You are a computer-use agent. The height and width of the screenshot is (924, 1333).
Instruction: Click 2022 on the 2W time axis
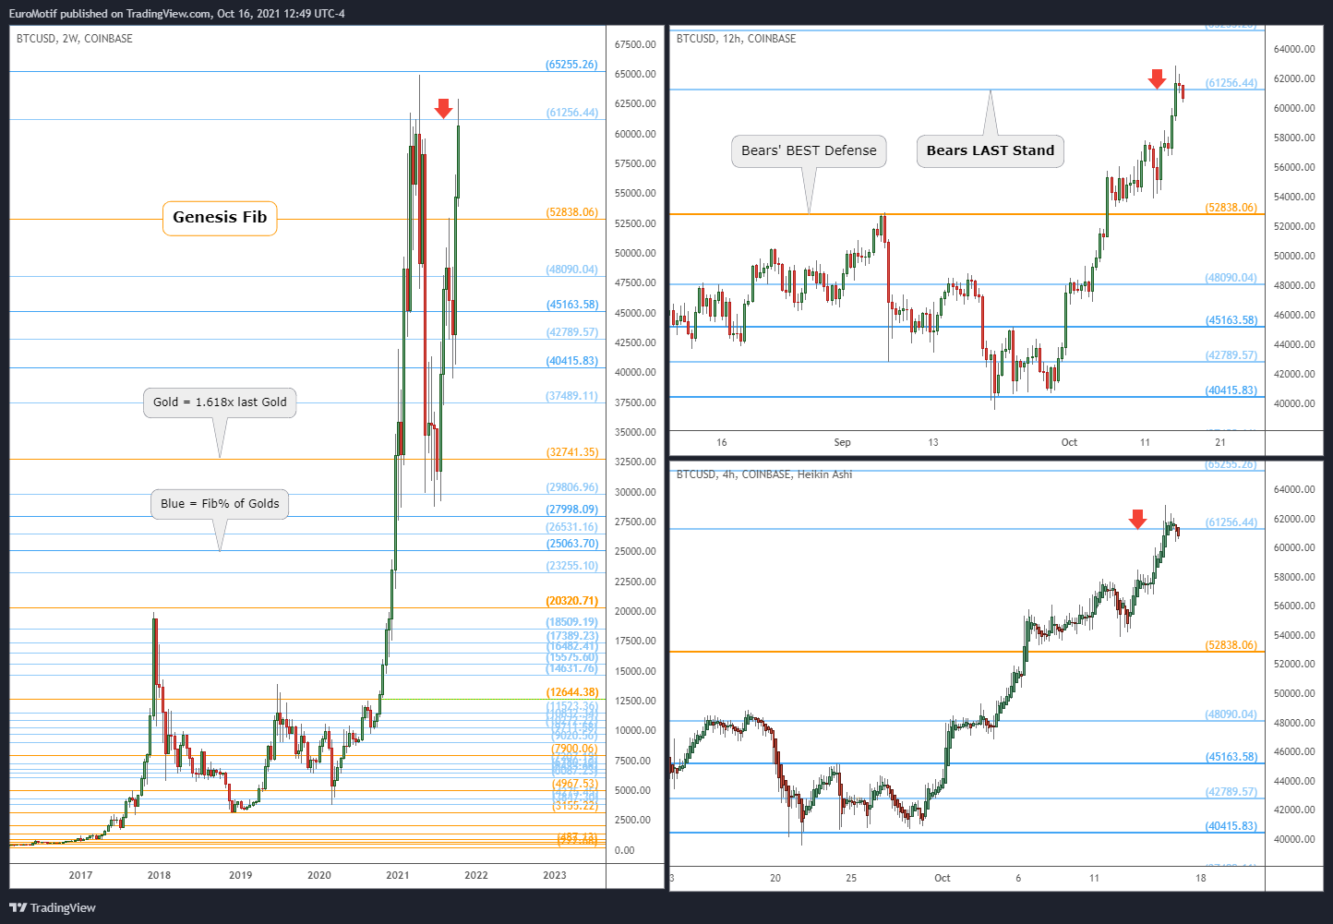476,875
